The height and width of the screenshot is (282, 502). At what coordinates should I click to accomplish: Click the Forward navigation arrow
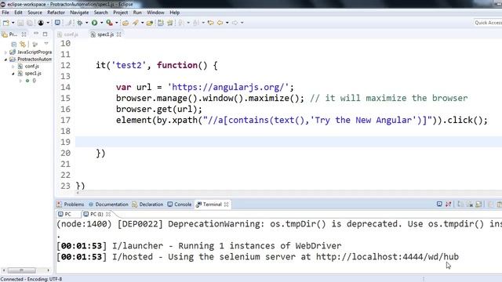[235, 23]
